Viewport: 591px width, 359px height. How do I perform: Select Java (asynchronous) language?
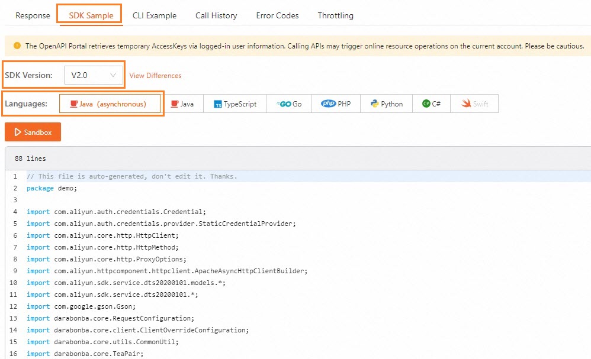pos(110,104)
